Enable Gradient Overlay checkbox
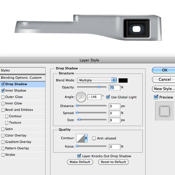This screenshot has height=175, width=175. coord(3,142)
